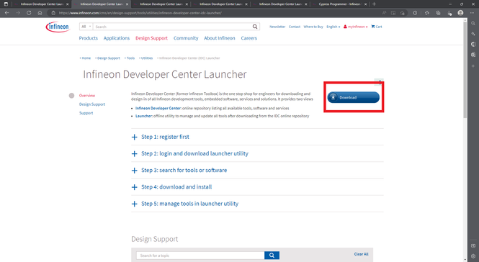Image resolution: width=479 pixels, height=262 pixels.
Task: Click the search icon in the Edge sidebar
Action: [473, 23]
